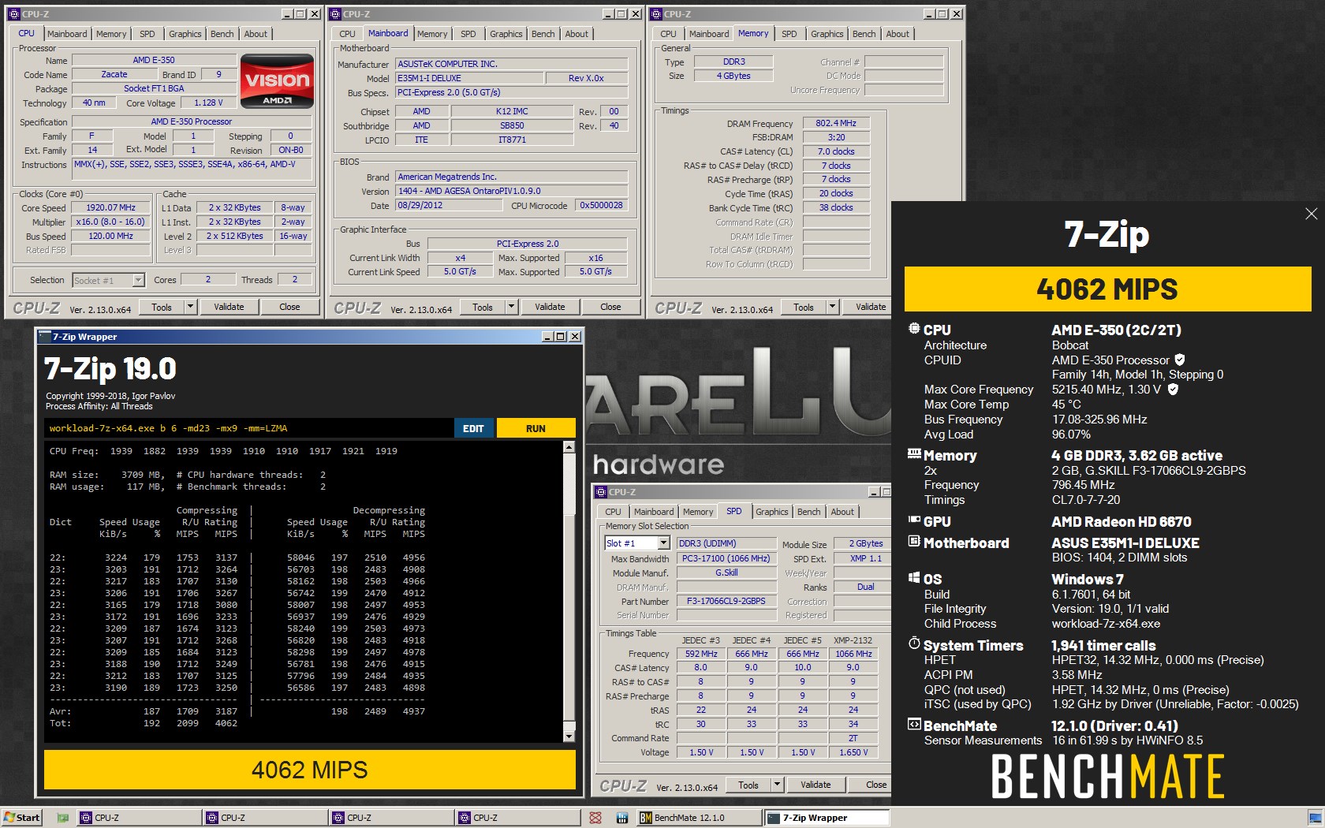Image resolution: width=1325 pixels, height=828 pixels.
Task: Click the BenchMate version icon in result panel
Action: pos(913,725)
